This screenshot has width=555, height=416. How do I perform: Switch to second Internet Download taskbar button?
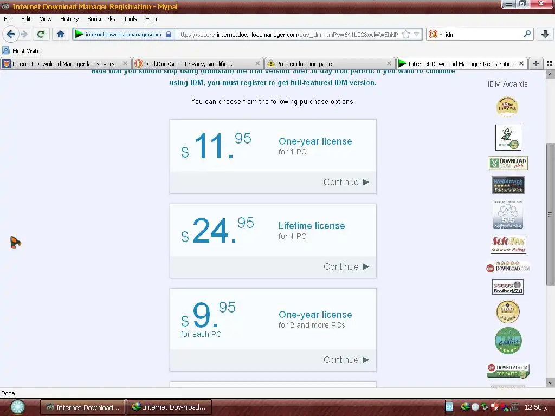pos(169,407)
